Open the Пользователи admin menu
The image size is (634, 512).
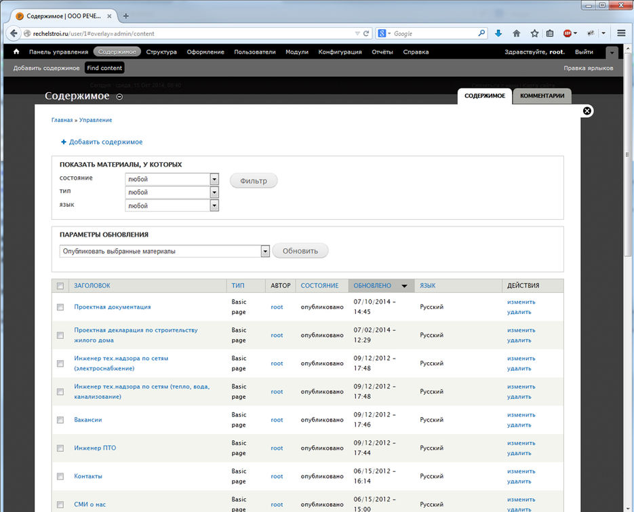pyautogui.click(x=255, y=52)
